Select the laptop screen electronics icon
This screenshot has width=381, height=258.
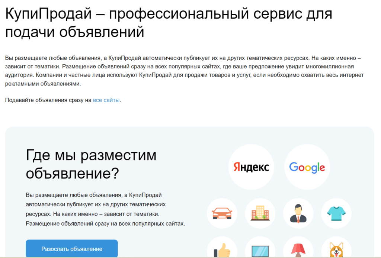tap(260, 247)
